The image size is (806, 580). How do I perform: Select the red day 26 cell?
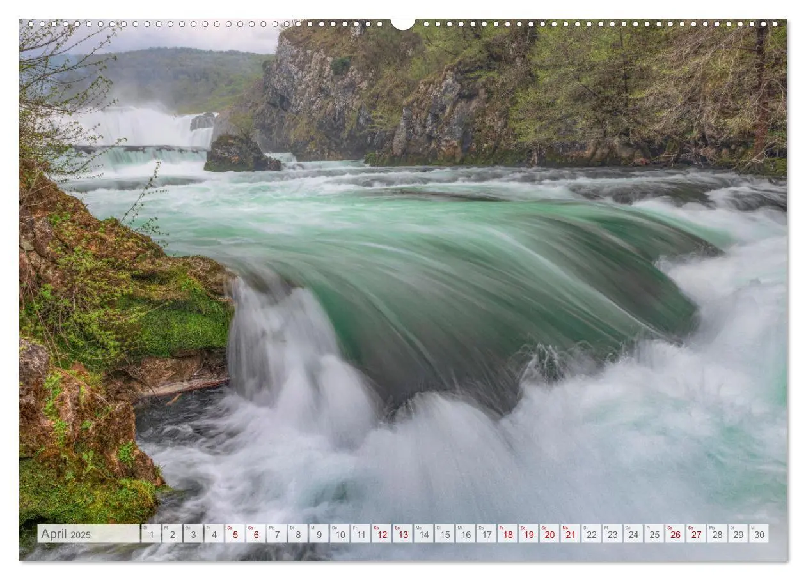(x=675, y=534)
